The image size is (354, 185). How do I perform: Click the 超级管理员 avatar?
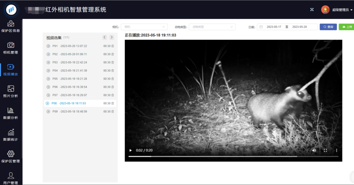pos(325,10)
